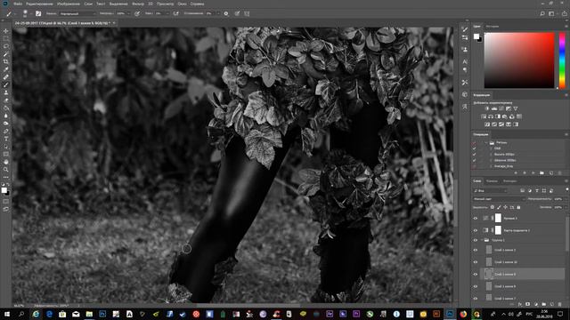Toggle the D&B action checkbox
Image resolution: width=570 pixels, height=320 pixels.
pos(474,148)
